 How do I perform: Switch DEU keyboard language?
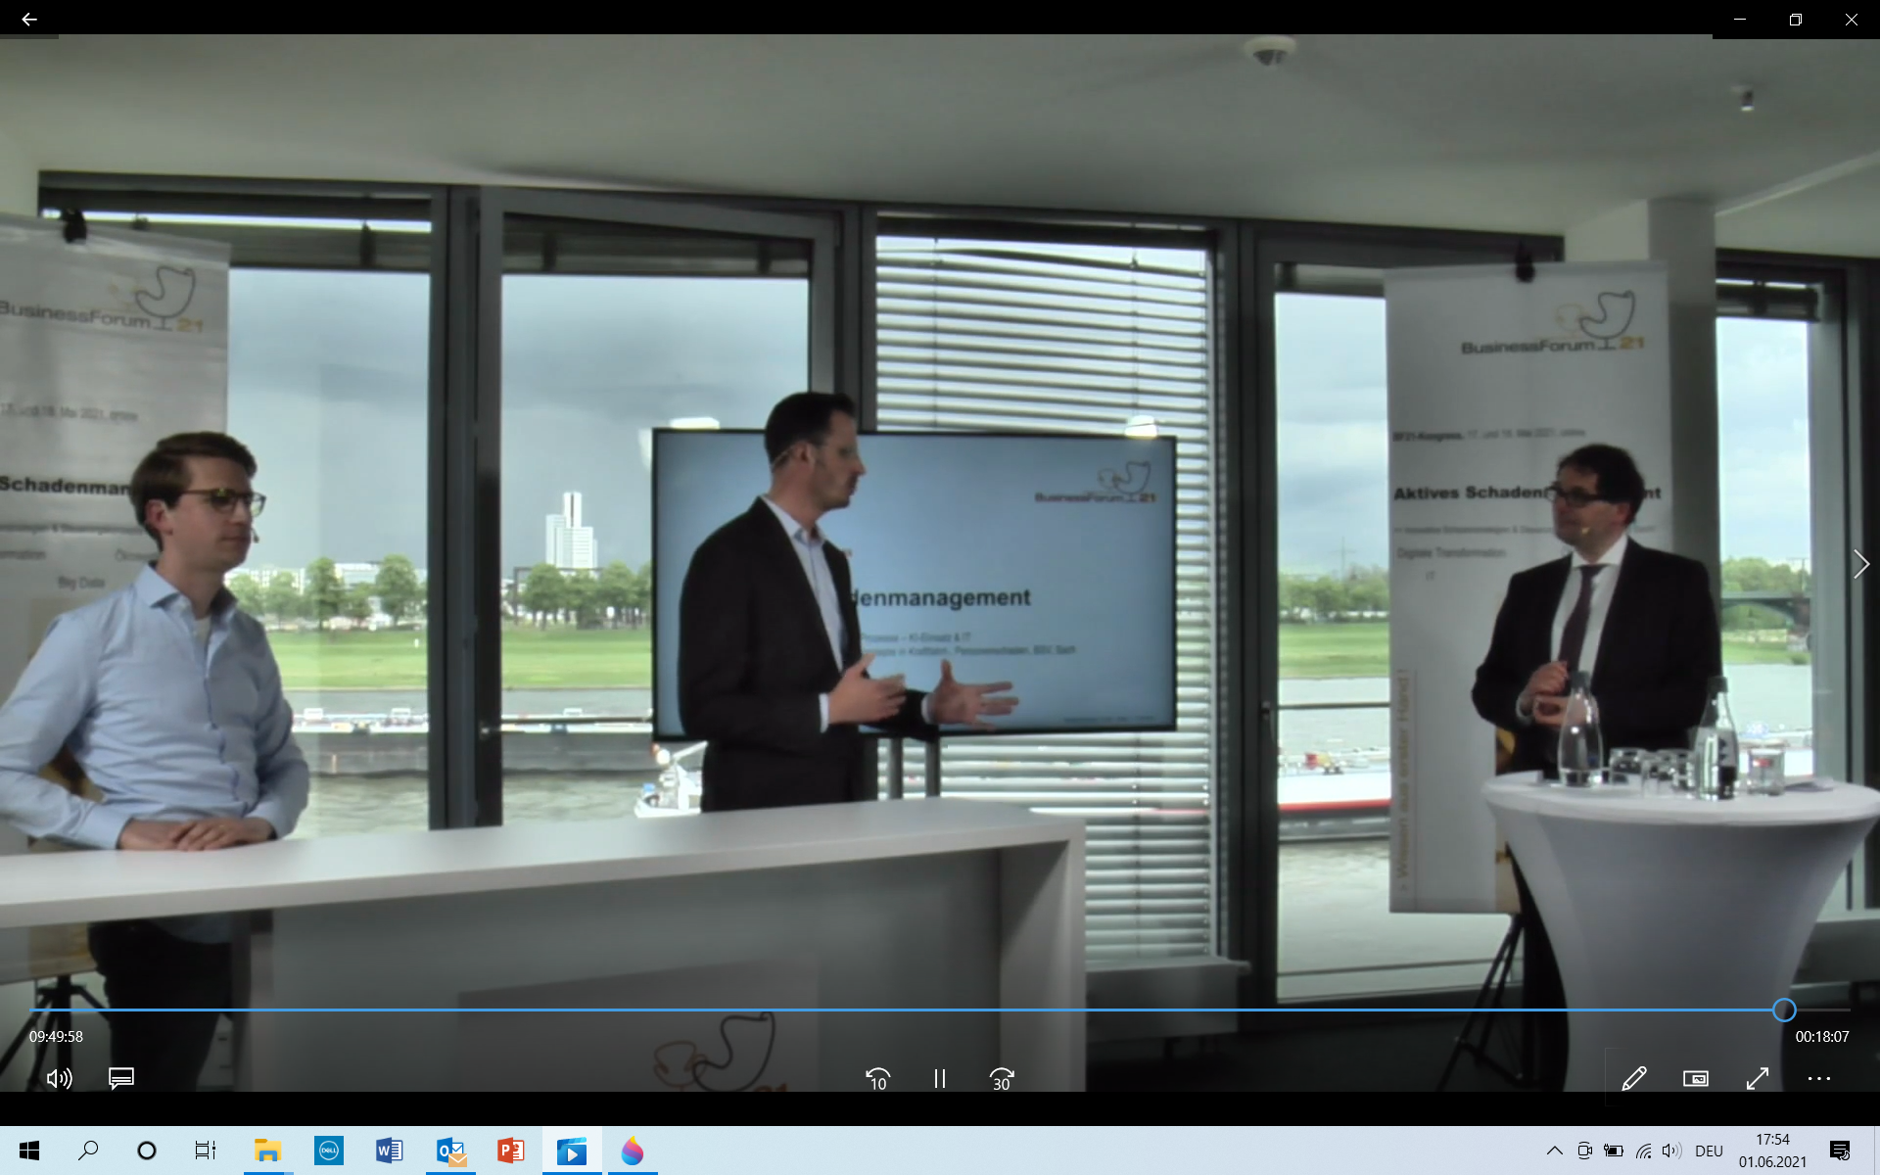coord(1709,1151)
